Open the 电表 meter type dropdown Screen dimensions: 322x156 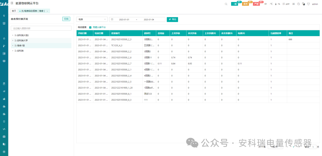click(x=92, y=19)
